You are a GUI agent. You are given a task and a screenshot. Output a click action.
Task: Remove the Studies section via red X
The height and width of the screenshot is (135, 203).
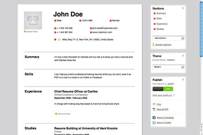[155, 29]
